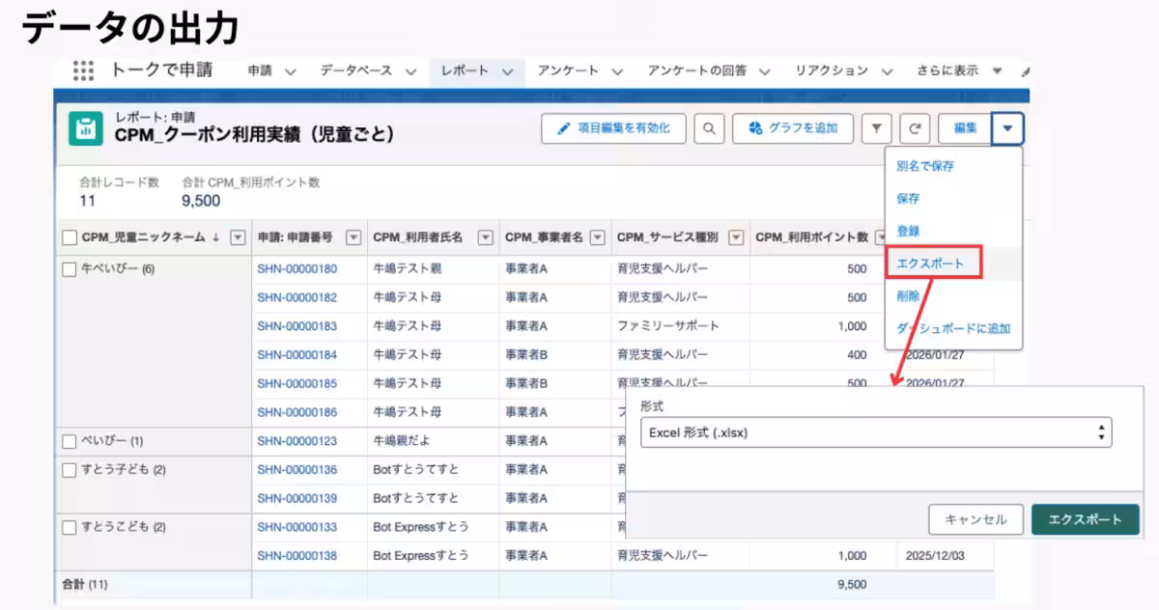Choose エクスポート from the dropdown menu
Viewport: 1159px width, 610px height.
coord(932,263)
